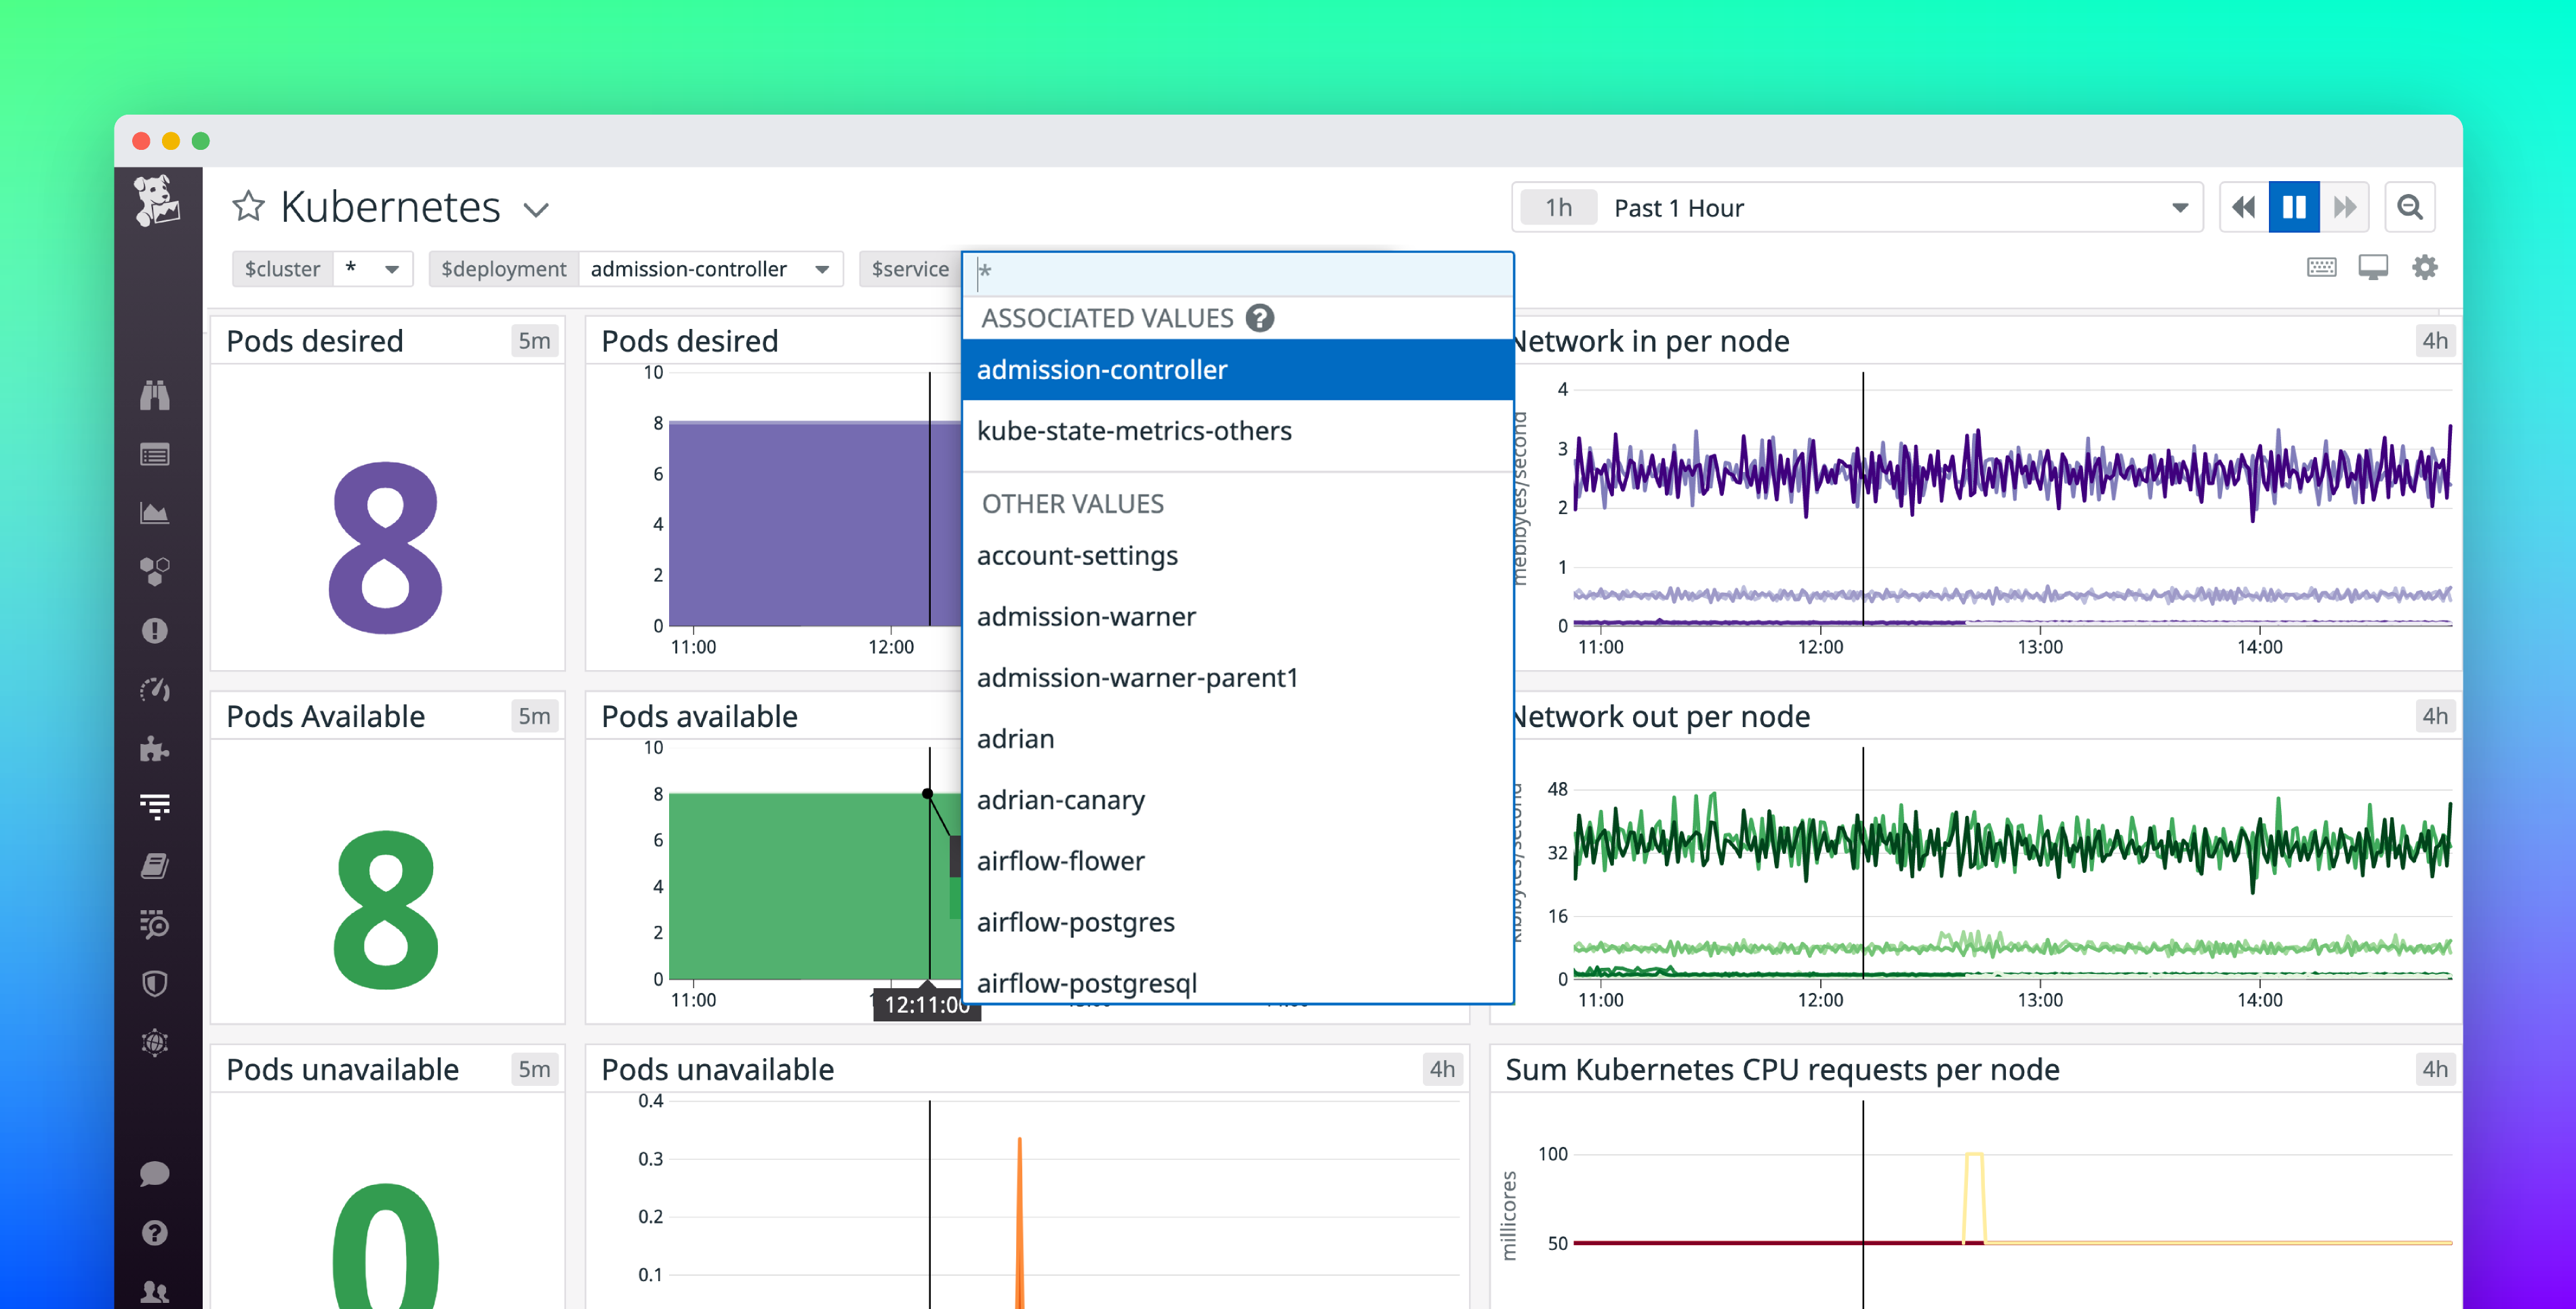This screenshot has width=2576, height=1309.
Task: Show keyboard shortcuts via keyboard icon
Action: coord(2321,266)
